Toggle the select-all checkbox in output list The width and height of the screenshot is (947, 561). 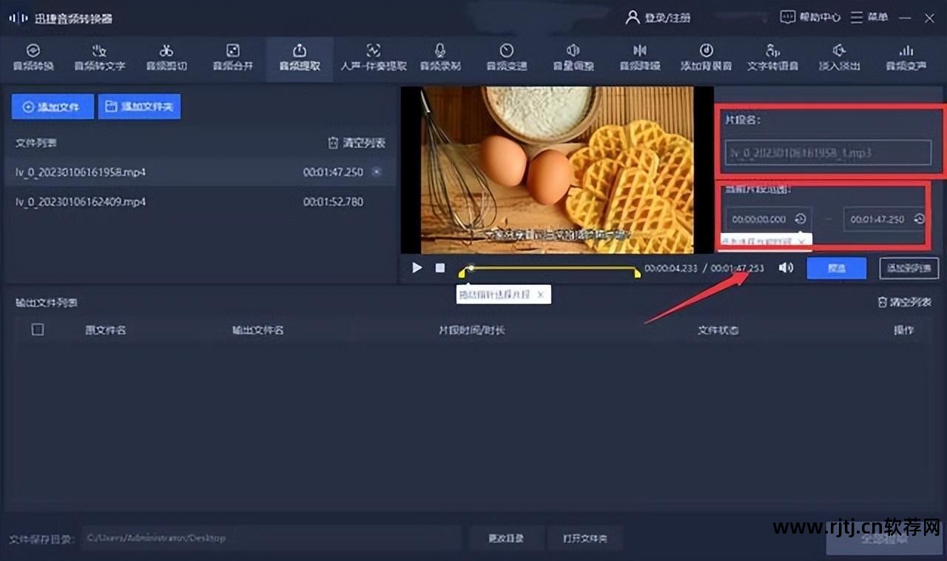pyautogui.click(x=38, y=329)
